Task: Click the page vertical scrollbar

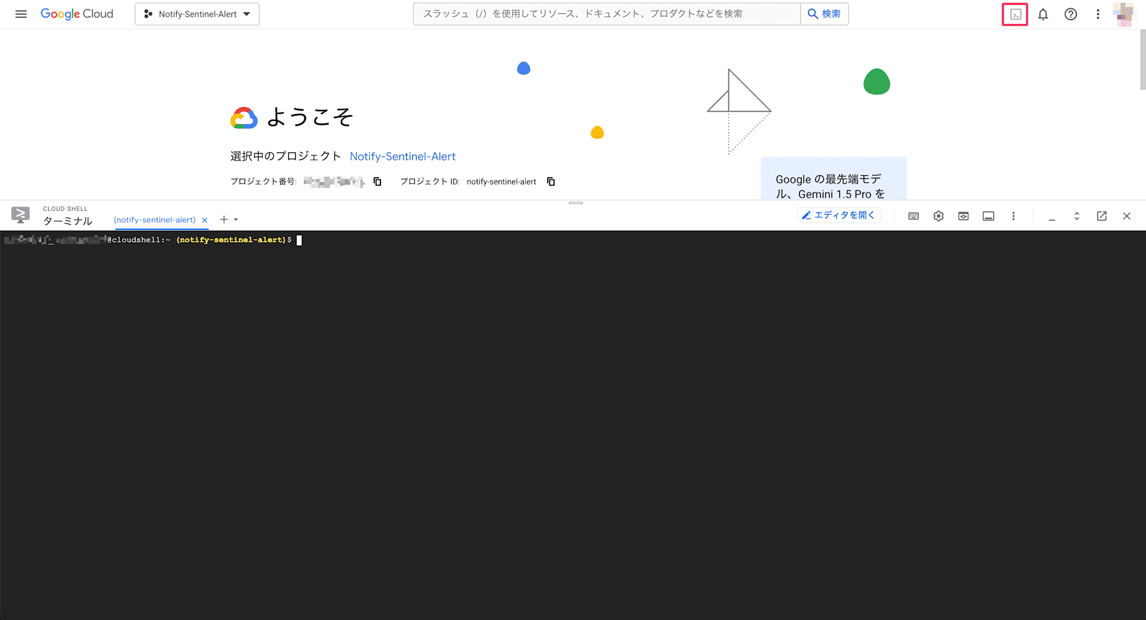Action: [1143, 60]
